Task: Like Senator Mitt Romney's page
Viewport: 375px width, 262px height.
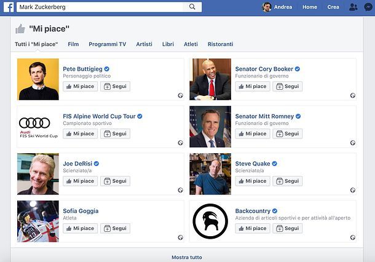Action: click(253, 133)
